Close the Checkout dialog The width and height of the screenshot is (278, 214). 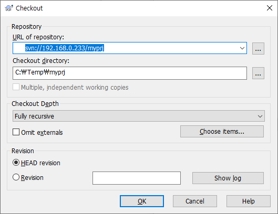point(270,8)
